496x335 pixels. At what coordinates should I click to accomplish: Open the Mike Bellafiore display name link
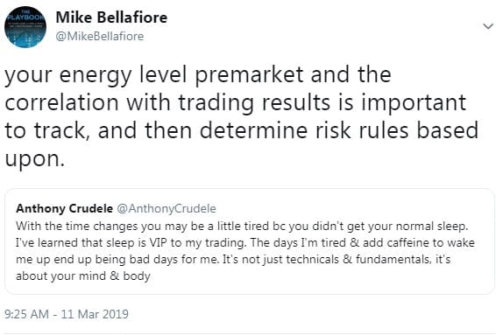(x=111, y=17)
